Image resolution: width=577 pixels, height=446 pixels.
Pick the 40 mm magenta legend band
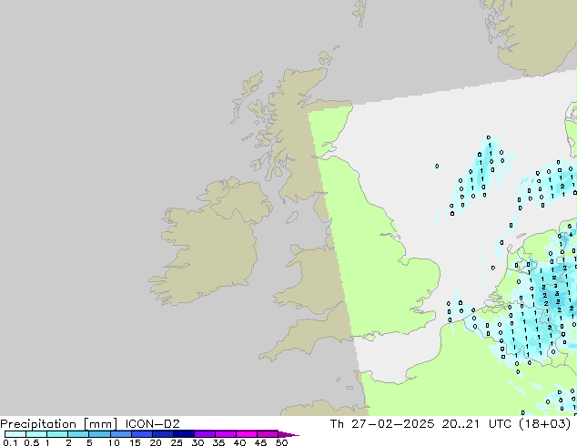click(247, 434)
